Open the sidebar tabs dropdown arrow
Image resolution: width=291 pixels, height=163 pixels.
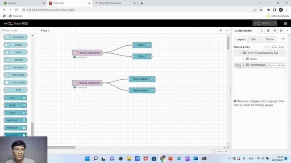click(287, 31)
